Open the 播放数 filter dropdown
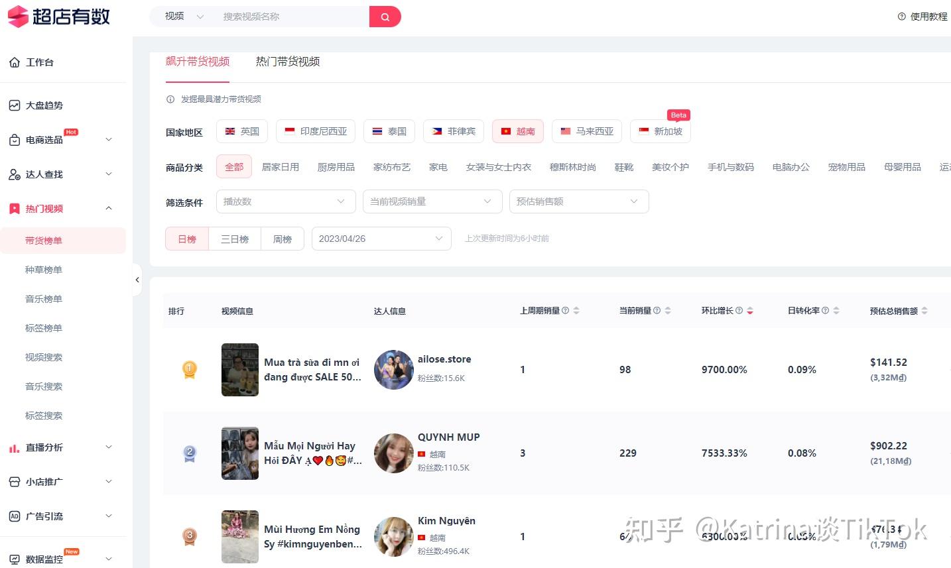The width and height of the screenshot is (951, 568). point(285,201)
